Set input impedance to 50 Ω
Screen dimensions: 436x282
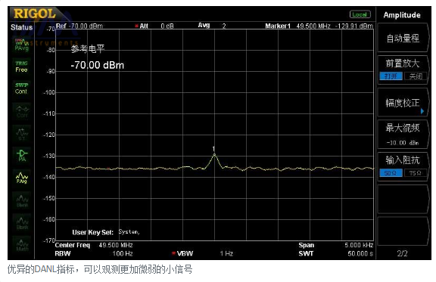pos(391,173)
